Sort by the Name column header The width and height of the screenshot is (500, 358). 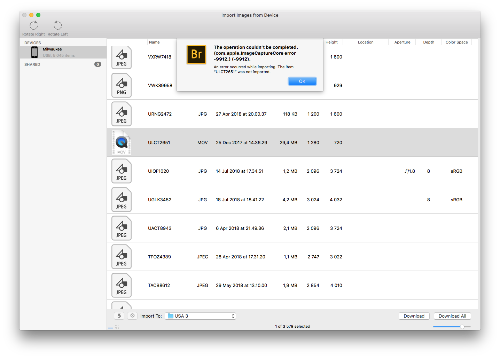154,42
